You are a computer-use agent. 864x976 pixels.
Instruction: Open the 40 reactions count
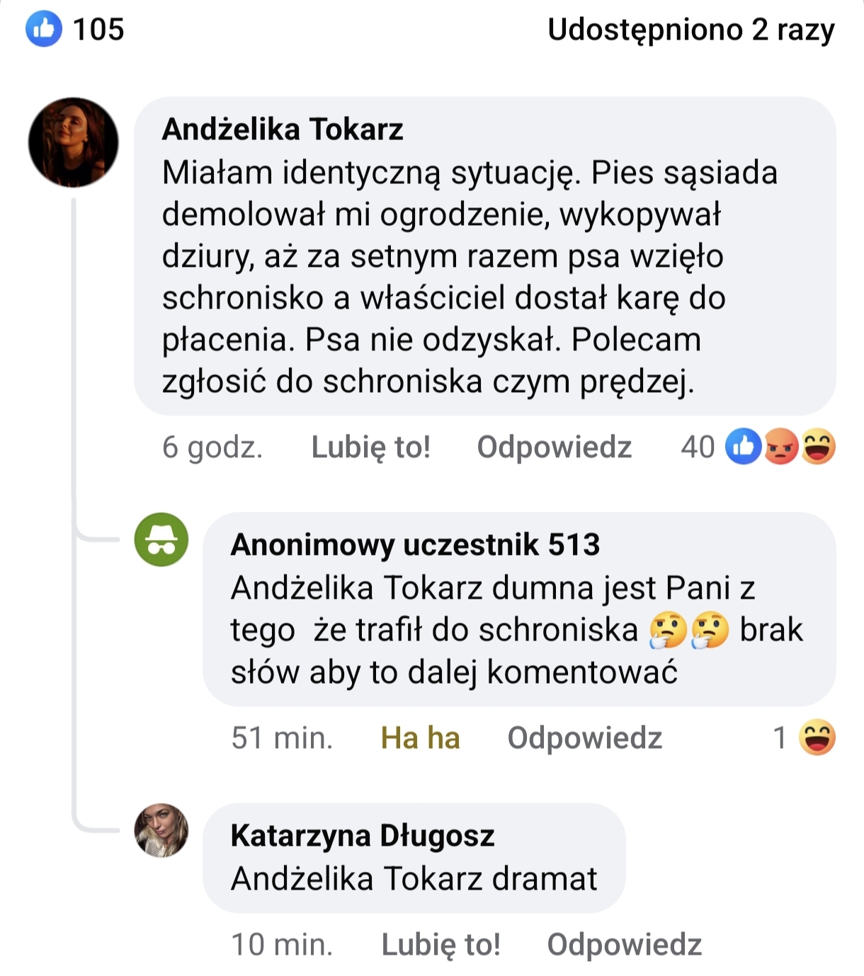[x=698, y=447]
